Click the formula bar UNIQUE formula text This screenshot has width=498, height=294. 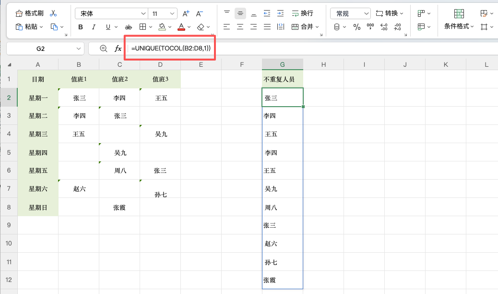pyautogui.click(x=171, y=49)
